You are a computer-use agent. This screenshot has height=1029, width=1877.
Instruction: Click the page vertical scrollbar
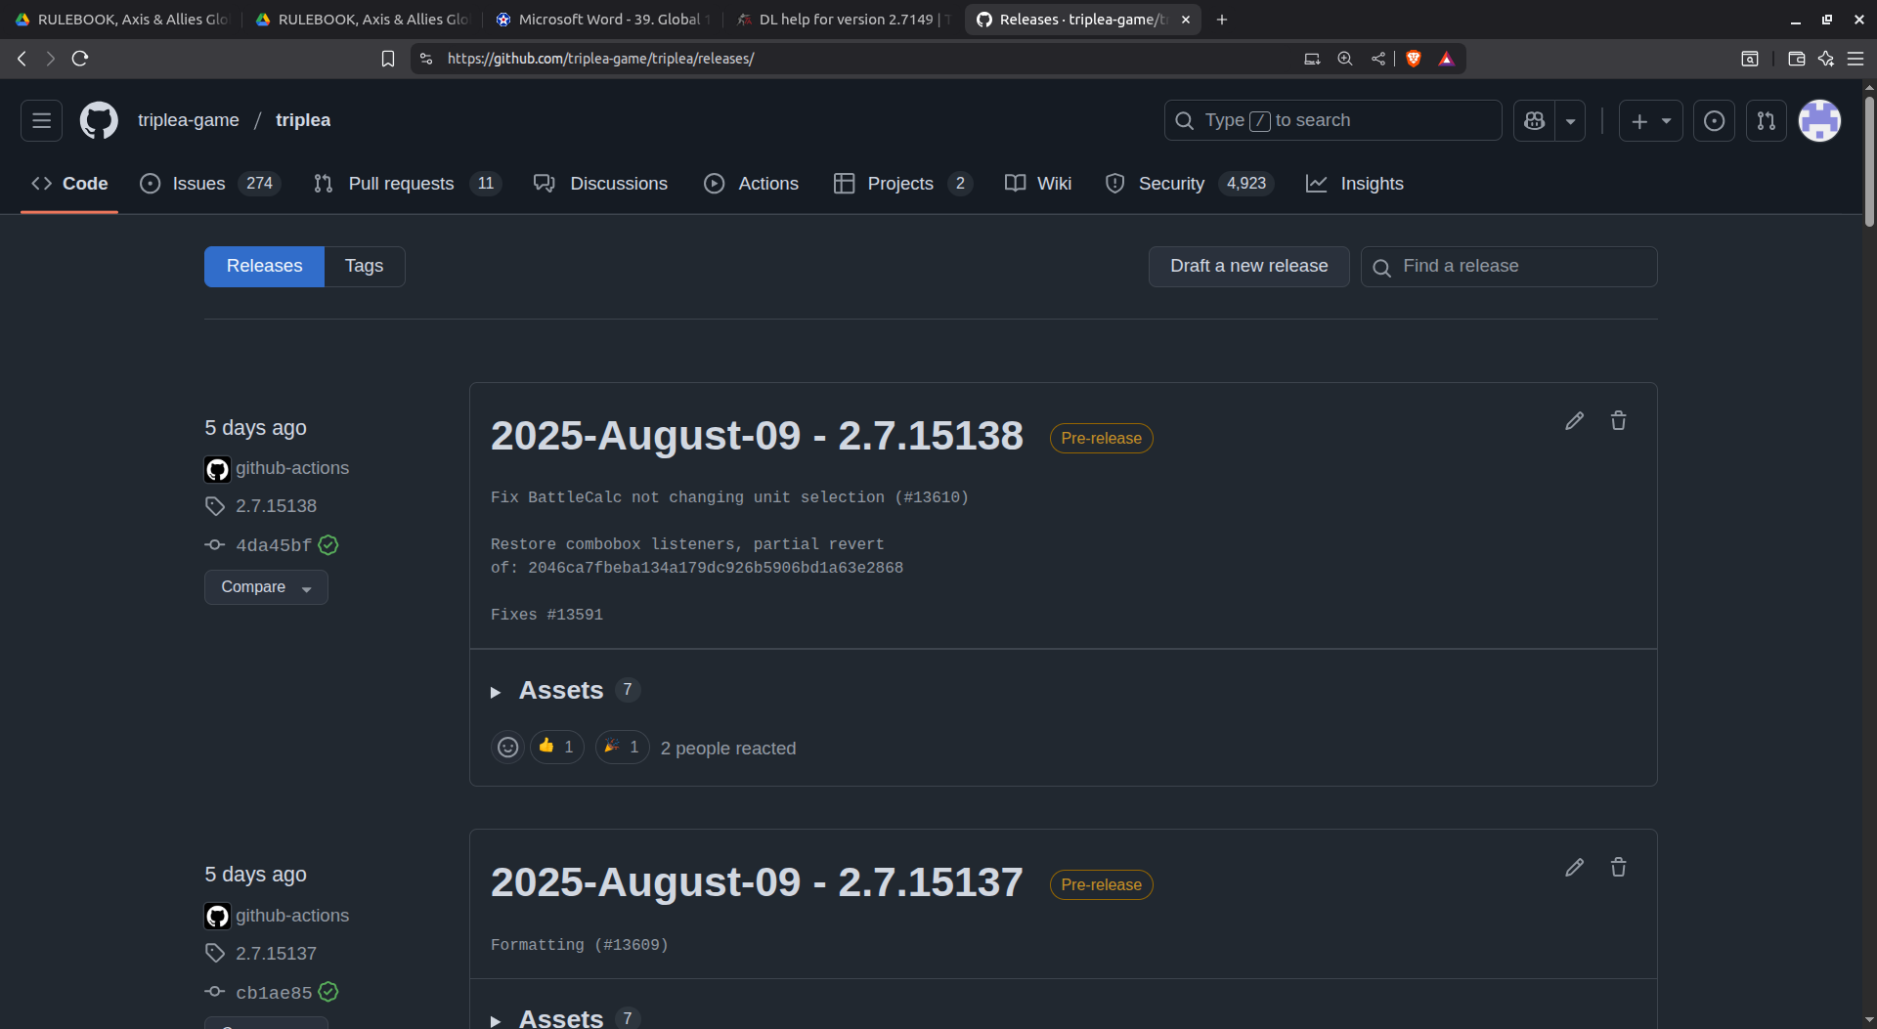(x=1869, y=161)
